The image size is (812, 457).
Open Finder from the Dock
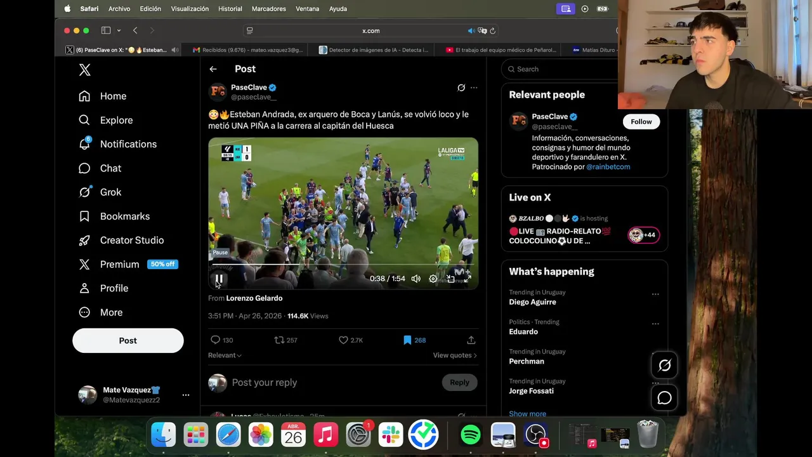point(163,435)
